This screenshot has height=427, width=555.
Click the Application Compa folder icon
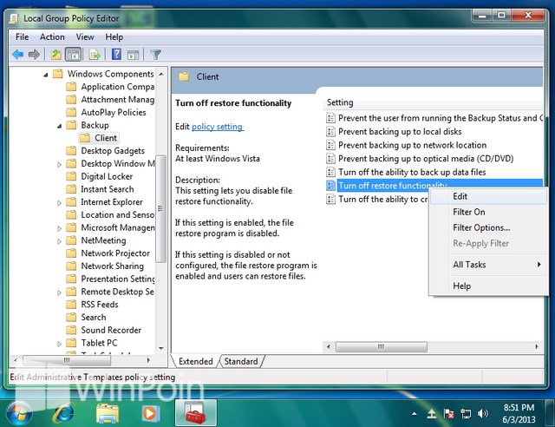point(71,87)
